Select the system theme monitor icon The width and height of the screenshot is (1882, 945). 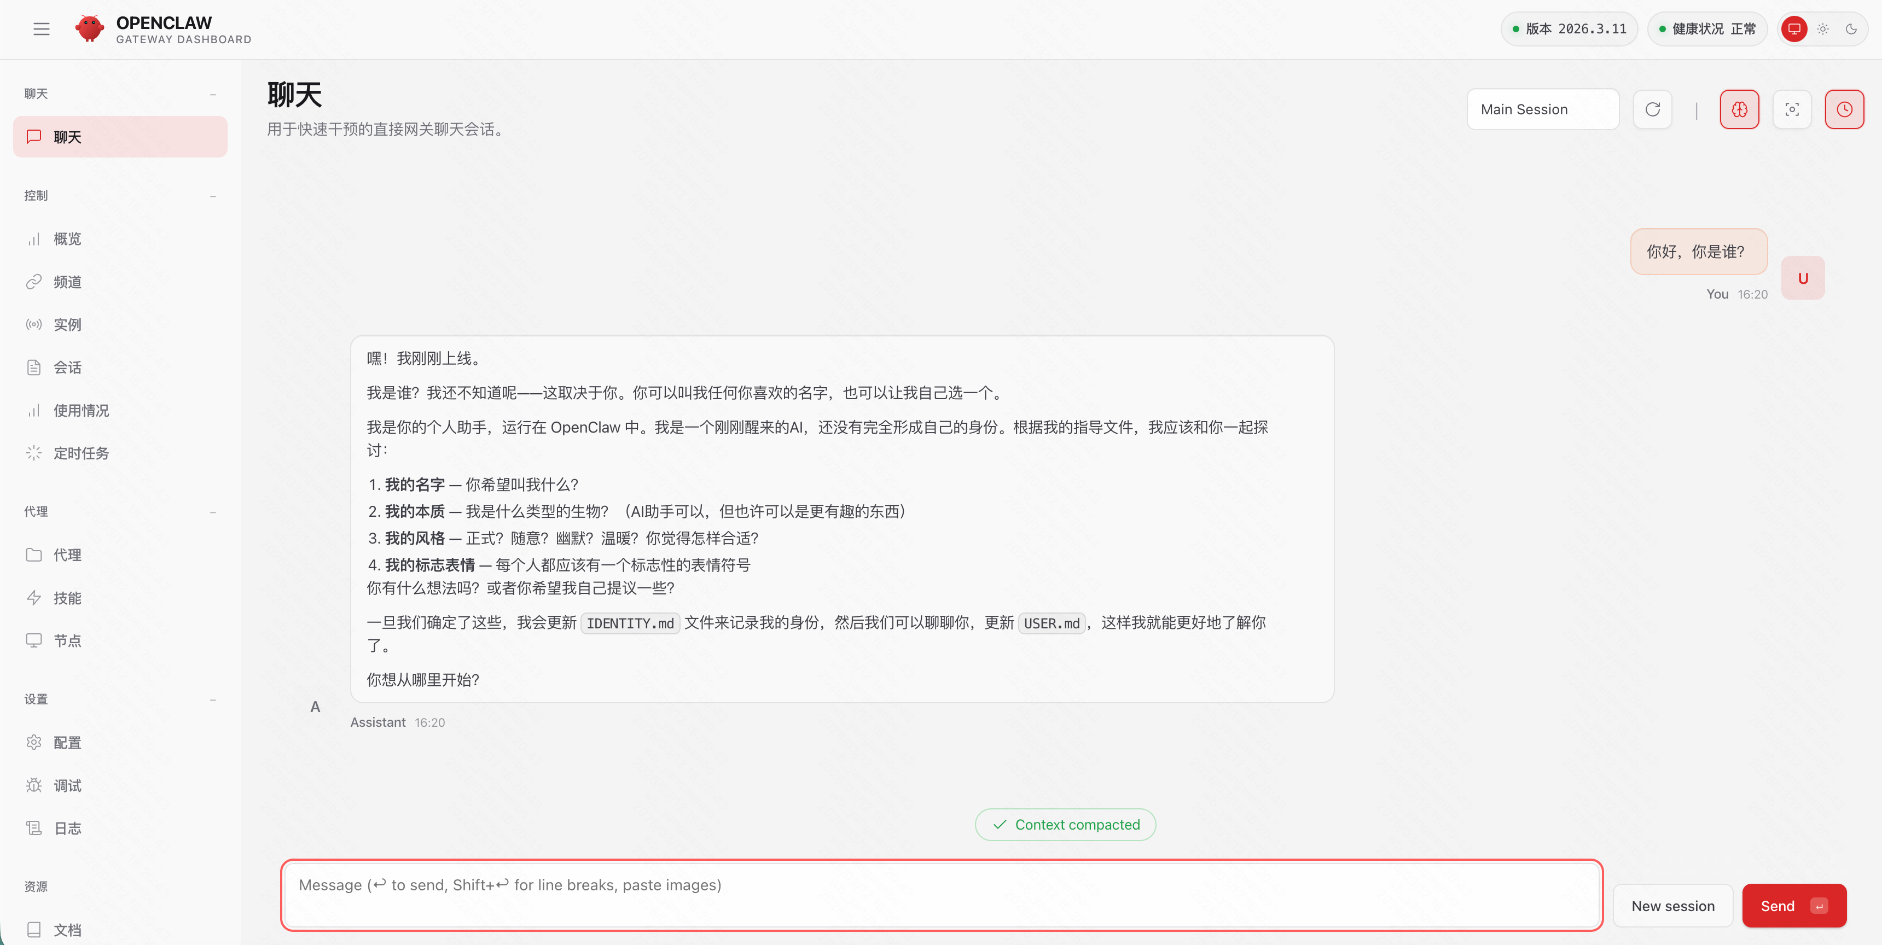[x=1794, y=29]
